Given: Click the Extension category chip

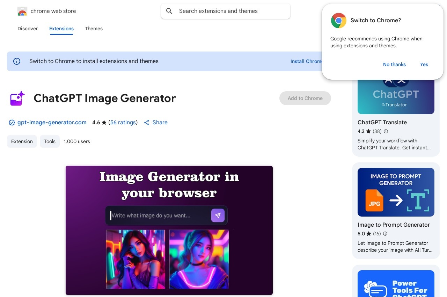Looking at the screenshot, I should (22, 141).
